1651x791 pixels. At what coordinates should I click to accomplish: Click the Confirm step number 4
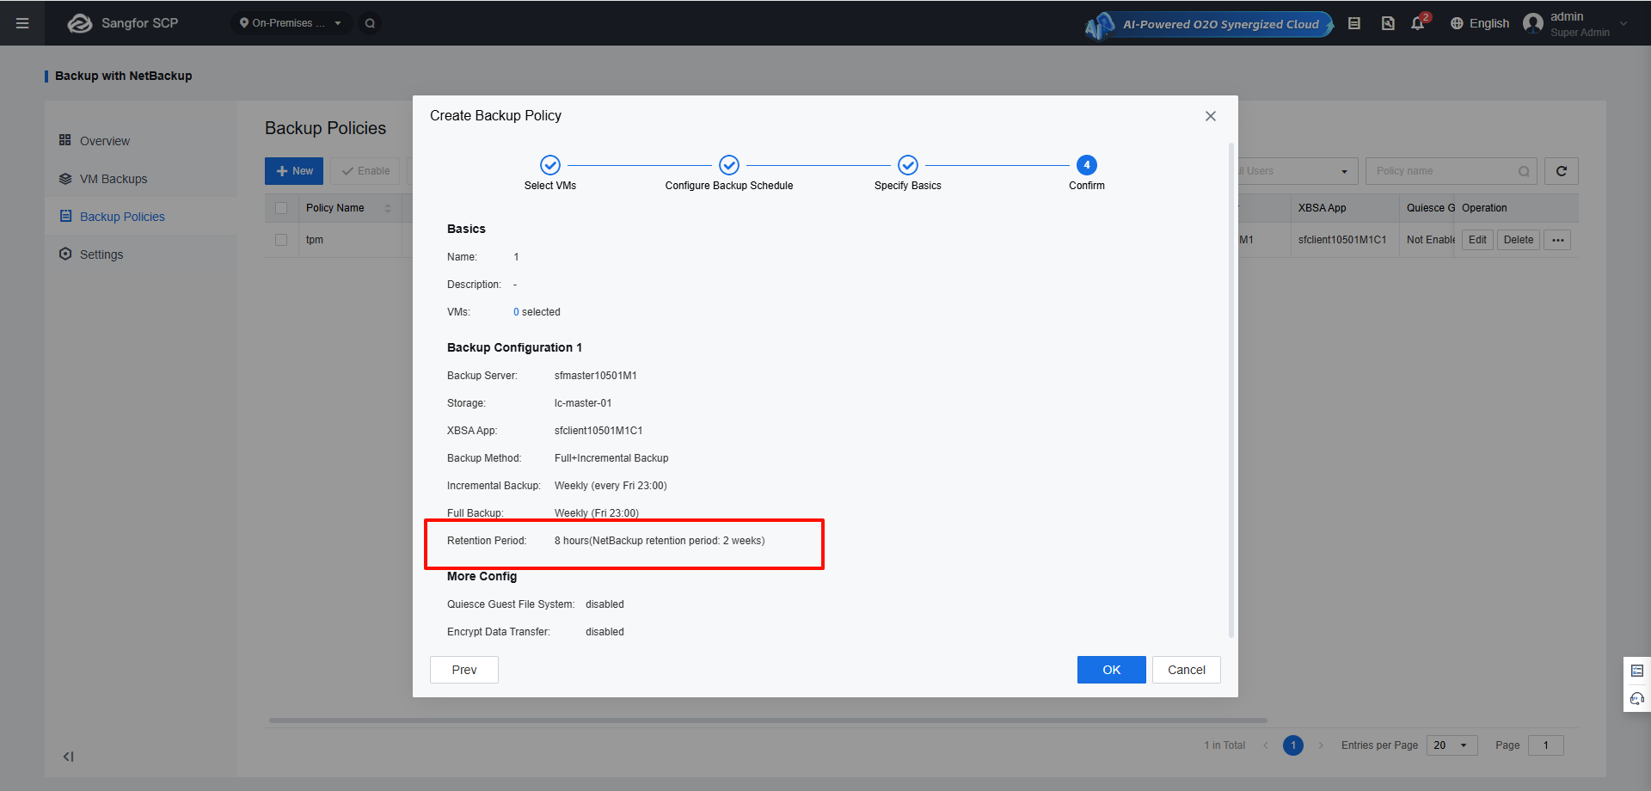(1087, 165)
